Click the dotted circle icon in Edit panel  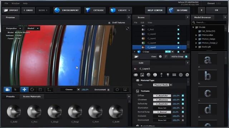(x=181, y=75)
